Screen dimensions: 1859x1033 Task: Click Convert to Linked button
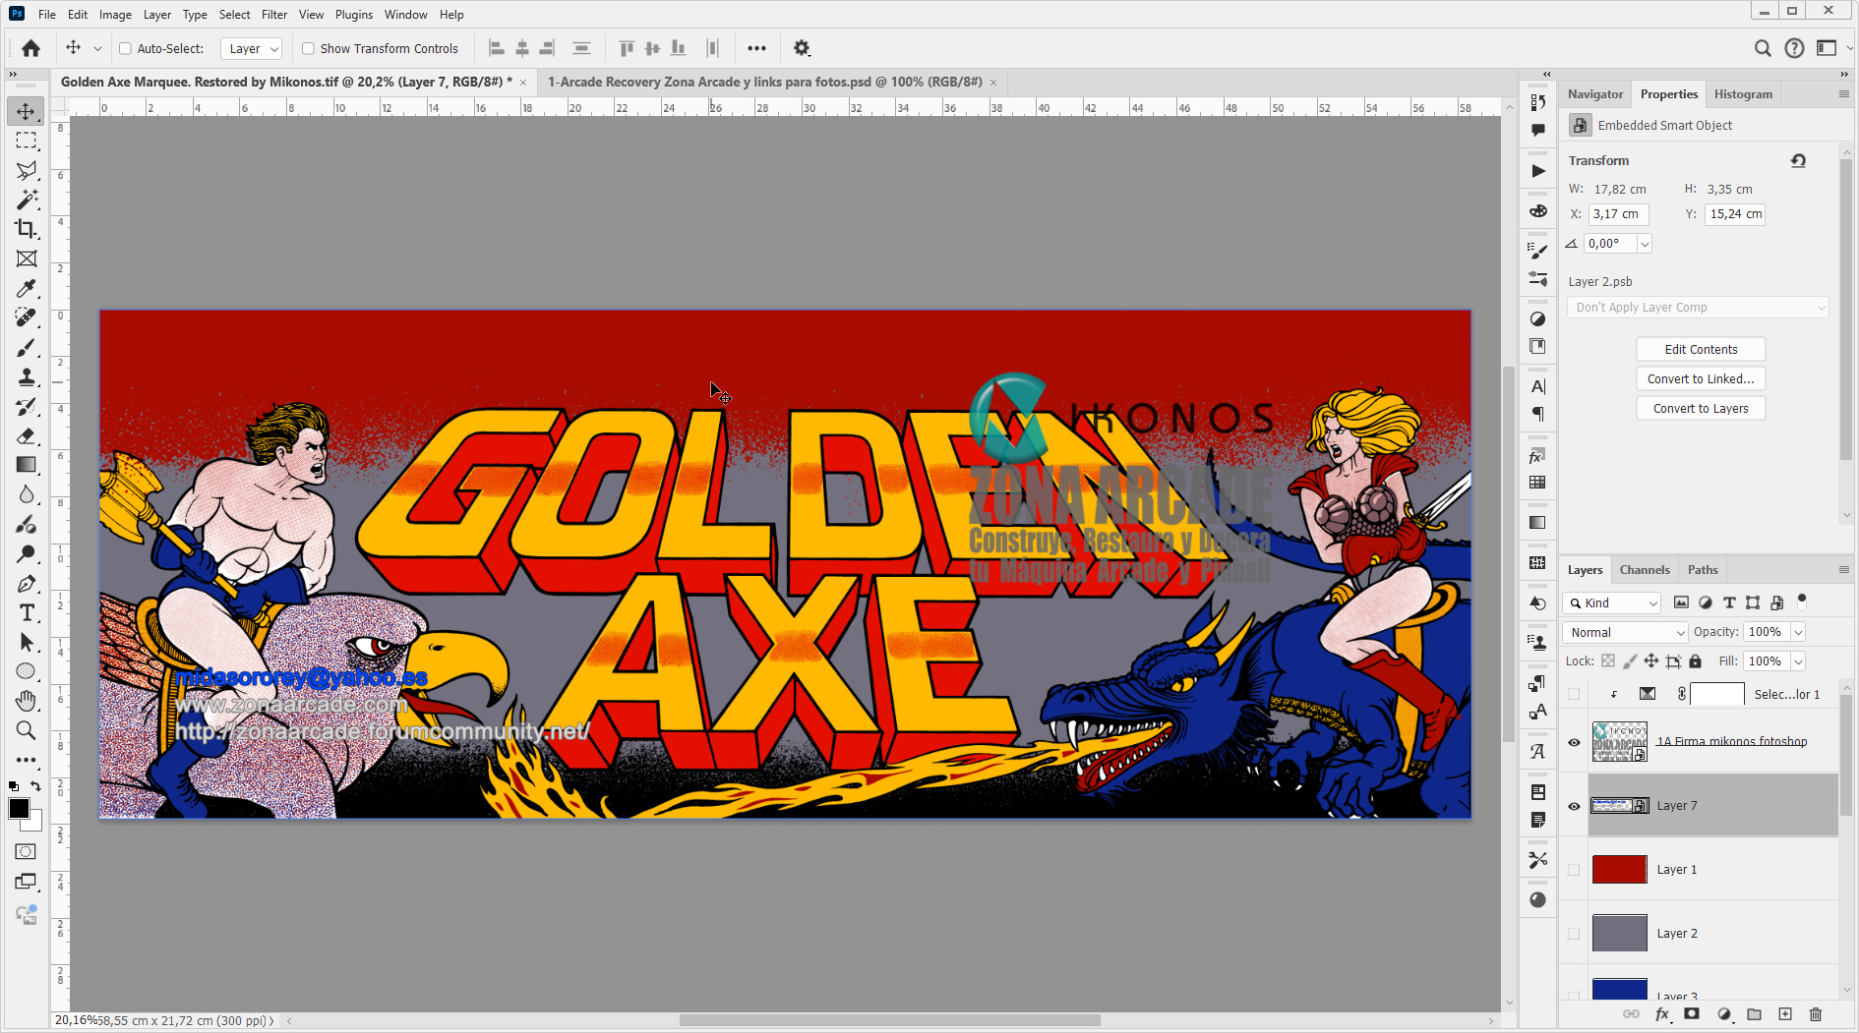click(x=1701, y=379)
